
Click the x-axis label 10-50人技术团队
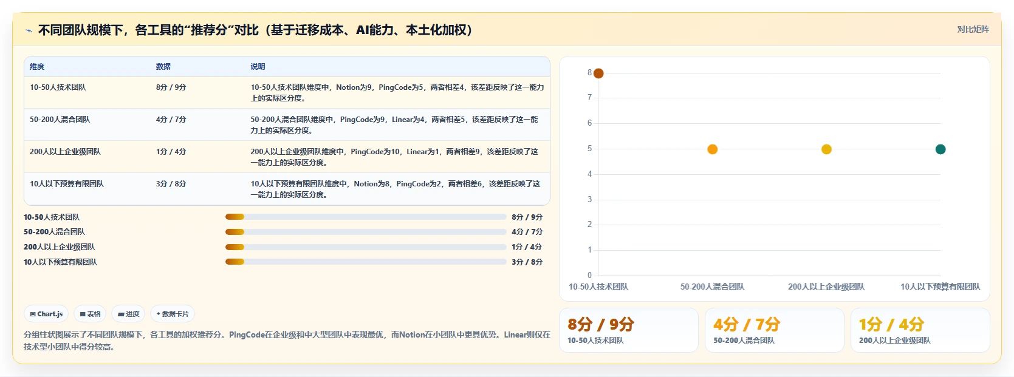point(598,287)
